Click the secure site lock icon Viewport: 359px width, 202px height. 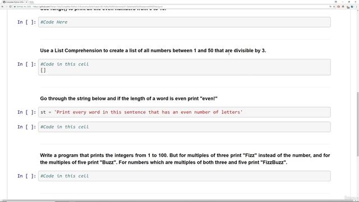click(x=15, y=7)
